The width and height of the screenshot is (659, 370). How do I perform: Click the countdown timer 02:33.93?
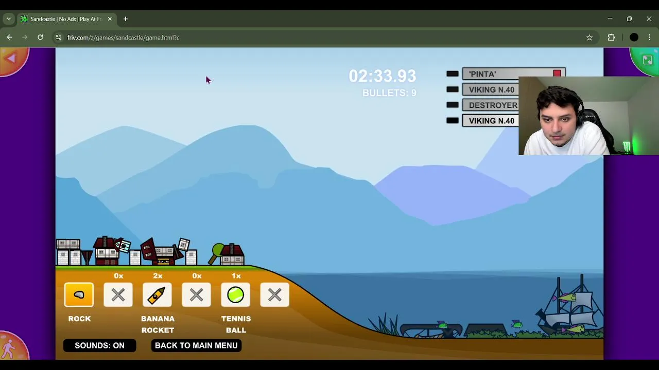382,76
